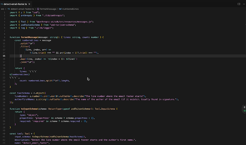The image size is (246, 145).
Task: Click numberedLines declaration on line 10
Action: tap(30, 40)
